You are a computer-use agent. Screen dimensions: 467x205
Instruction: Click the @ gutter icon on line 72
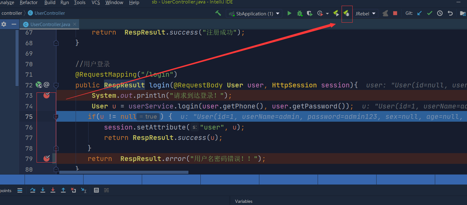[47, 85]
